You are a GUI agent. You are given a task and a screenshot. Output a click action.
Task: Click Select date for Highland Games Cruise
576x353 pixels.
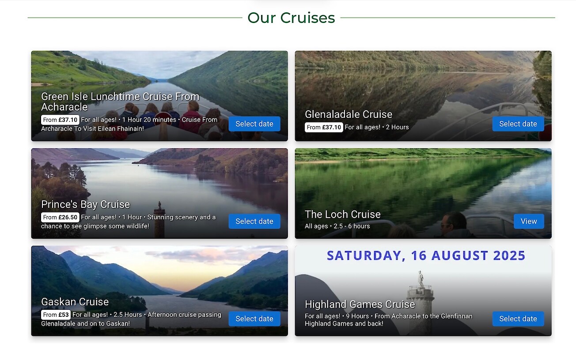(518, 319)
